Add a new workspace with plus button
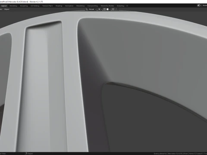207x155 pixels. (x=127, y=6)
